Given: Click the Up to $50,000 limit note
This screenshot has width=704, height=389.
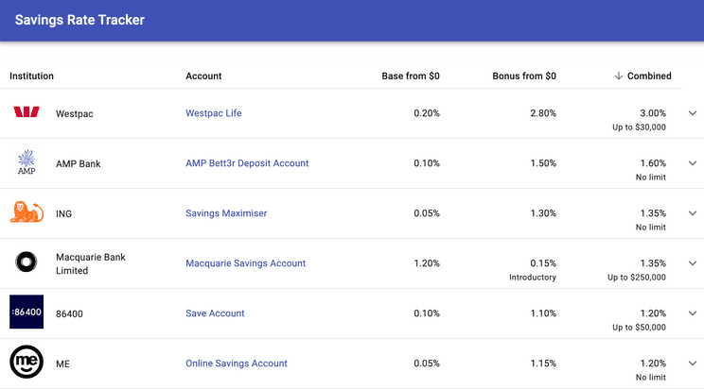Looking at the screenshot, I should (639, 328).
